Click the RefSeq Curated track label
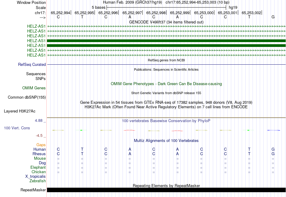 (x=32, y=64)
